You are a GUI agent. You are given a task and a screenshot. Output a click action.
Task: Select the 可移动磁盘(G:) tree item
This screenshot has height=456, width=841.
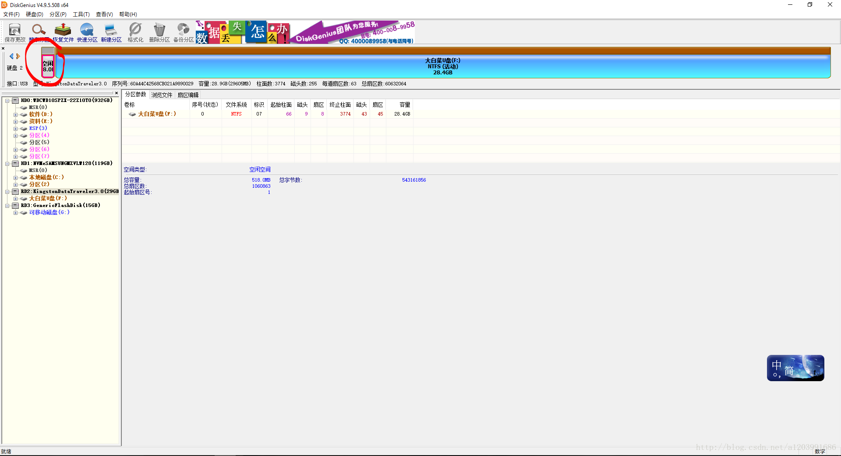point(49,212)
